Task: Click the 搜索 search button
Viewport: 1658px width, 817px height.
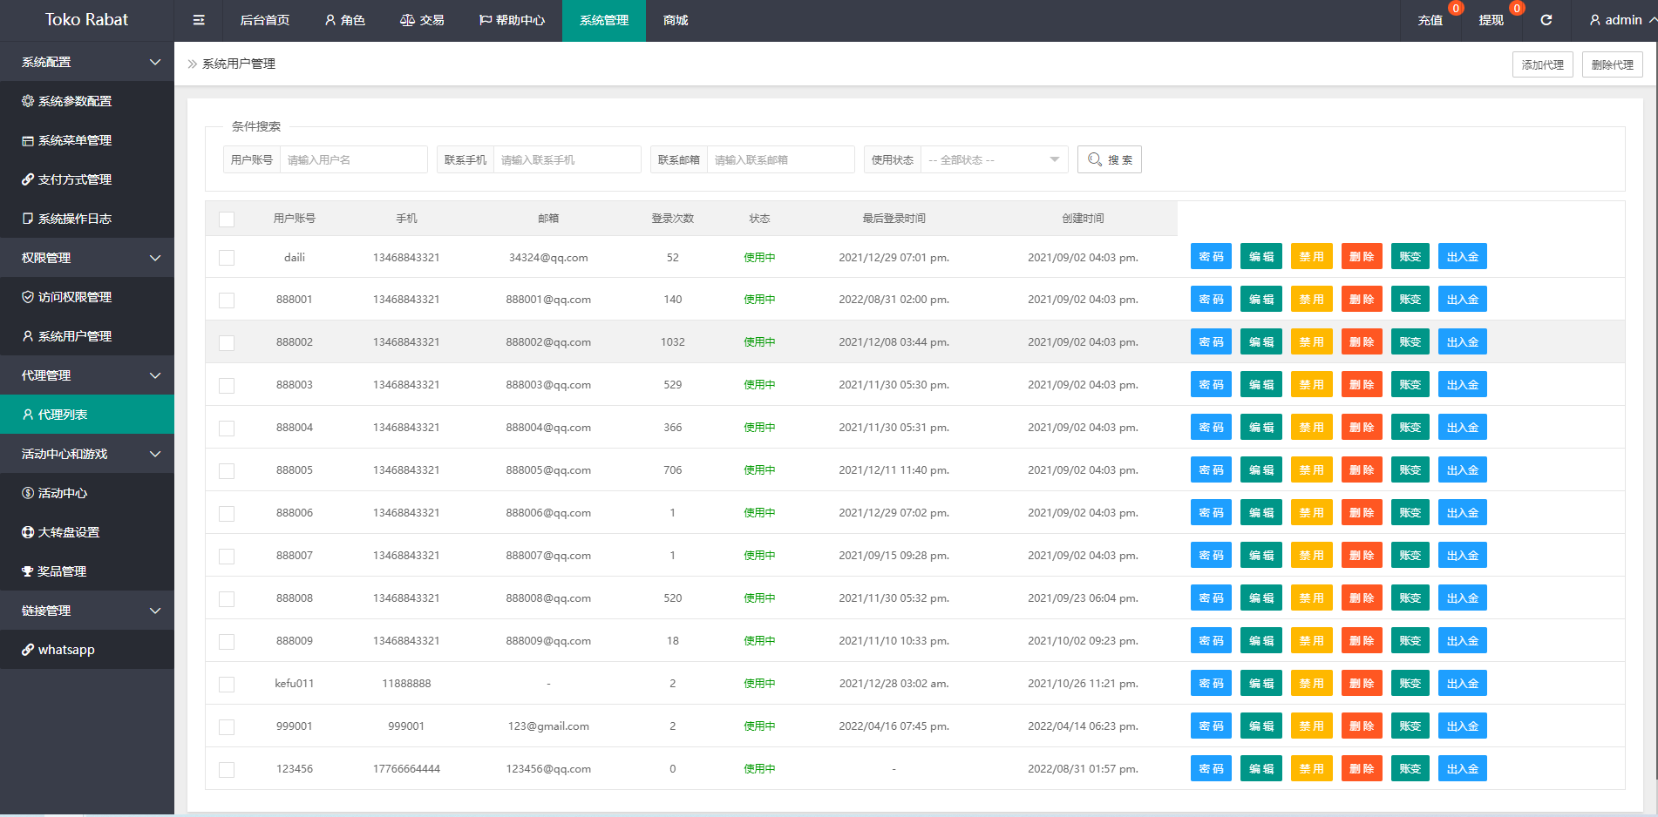Action: coord(1109,160)
